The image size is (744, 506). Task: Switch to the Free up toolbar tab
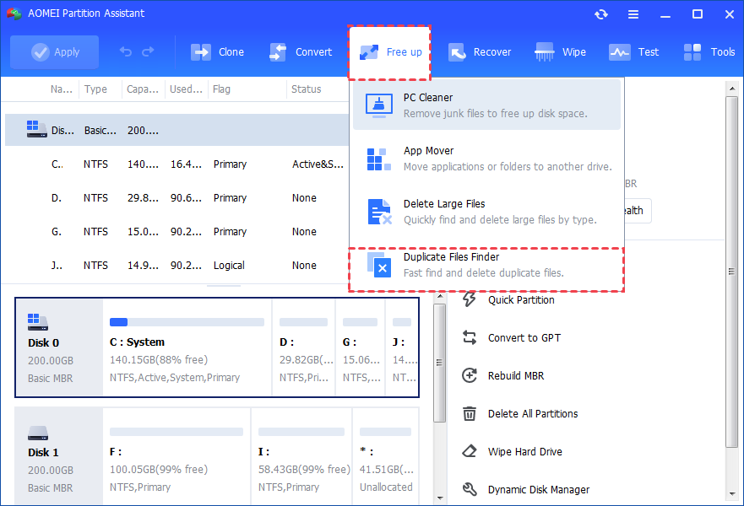coord(388,51)
